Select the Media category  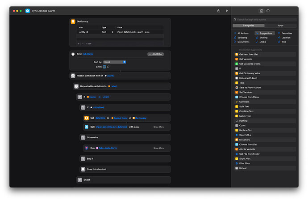point(261,42)
